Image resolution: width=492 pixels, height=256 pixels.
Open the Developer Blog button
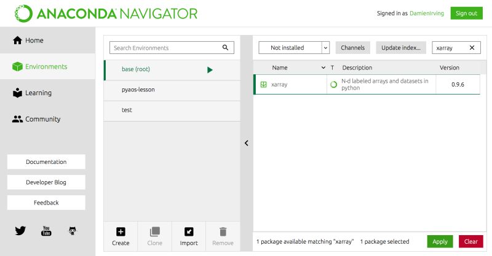(46, 182)
